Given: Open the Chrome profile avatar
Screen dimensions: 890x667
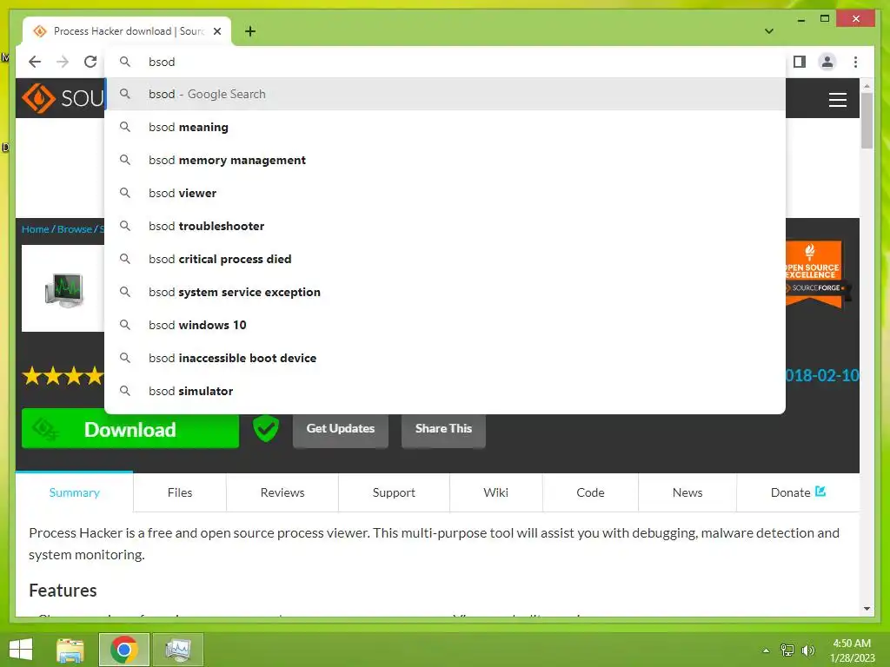Looking at the screenshot, I should tap(827, 62).
